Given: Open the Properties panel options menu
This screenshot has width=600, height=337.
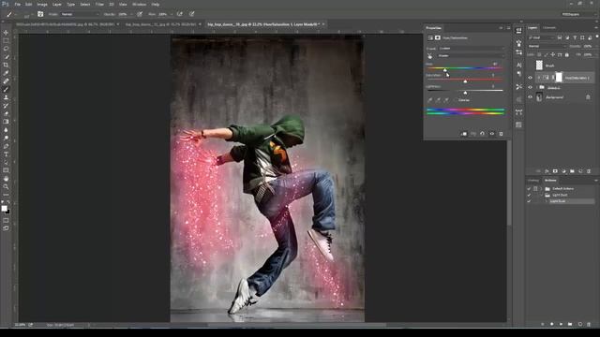Looking at the screenshot, I should click(x=508, y=28).
